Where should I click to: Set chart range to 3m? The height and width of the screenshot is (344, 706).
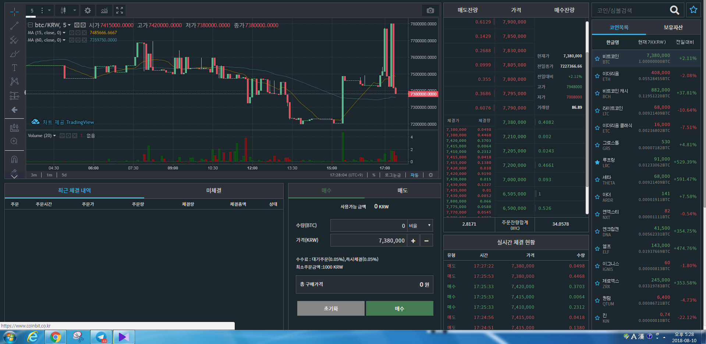[34, 175]
